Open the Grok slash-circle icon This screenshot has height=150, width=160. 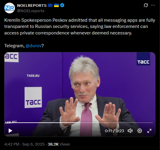[x=146, y=5]
